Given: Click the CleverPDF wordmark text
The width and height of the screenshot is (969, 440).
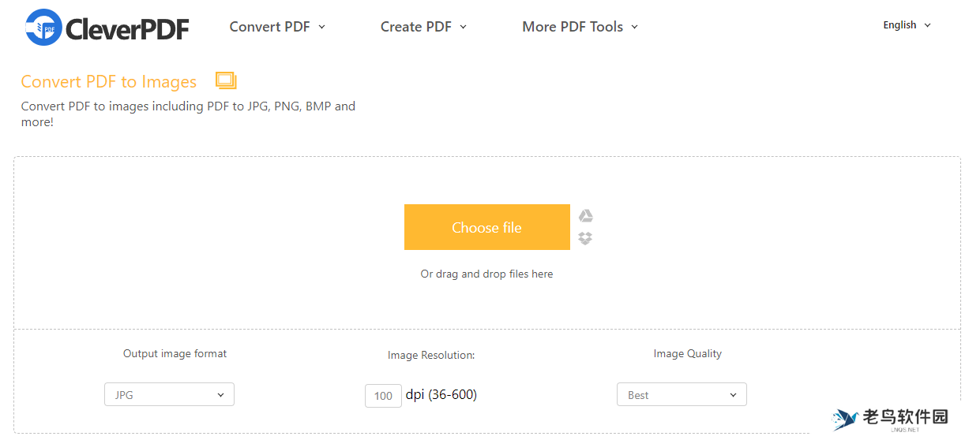Looking at the screenshot, I should 128,29.
